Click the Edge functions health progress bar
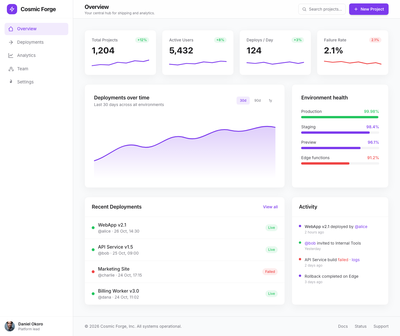This screenshot has width=400, height=336. 340,163
